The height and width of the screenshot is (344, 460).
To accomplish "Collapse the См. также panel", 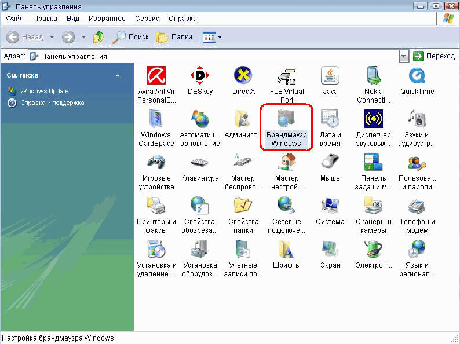I will 118,76.
